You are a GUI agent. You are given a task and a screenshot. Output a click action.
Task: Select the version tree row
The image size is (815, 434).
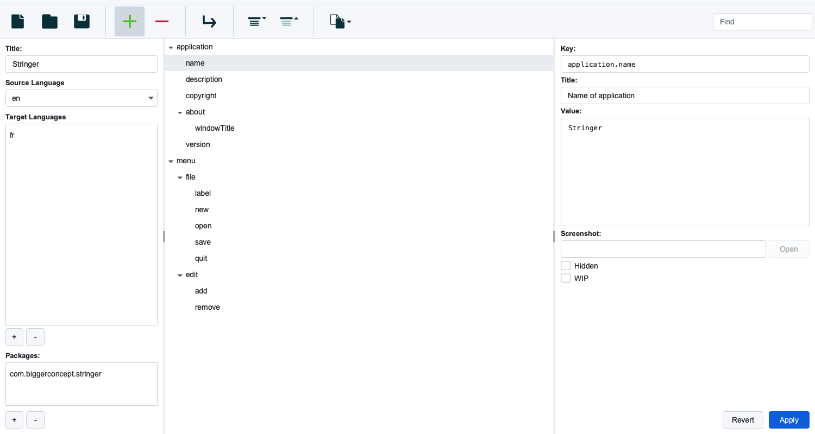tap(359, 144)
